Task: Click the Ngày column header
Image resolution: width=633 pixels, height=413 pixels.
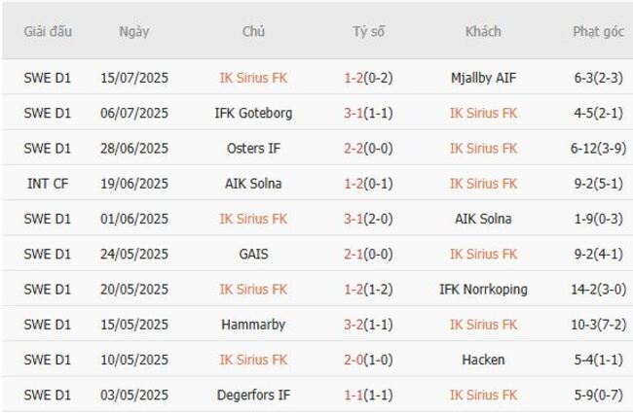Action: coord(134,32)
